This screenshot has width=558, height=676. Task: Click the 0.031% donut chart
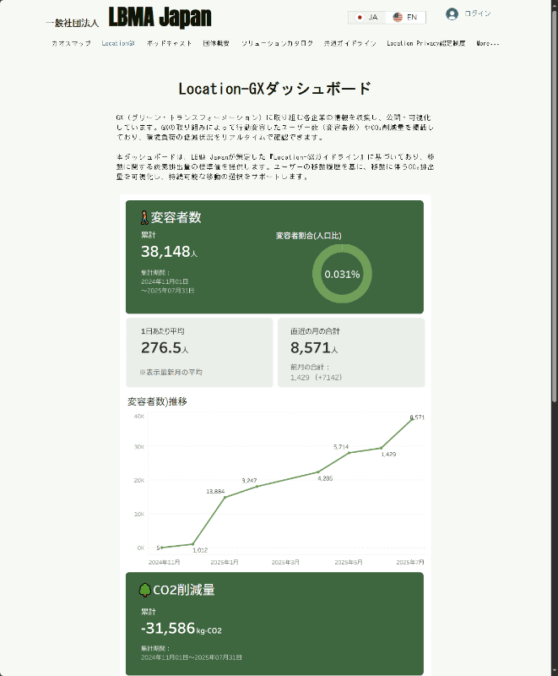coord(342,274)
